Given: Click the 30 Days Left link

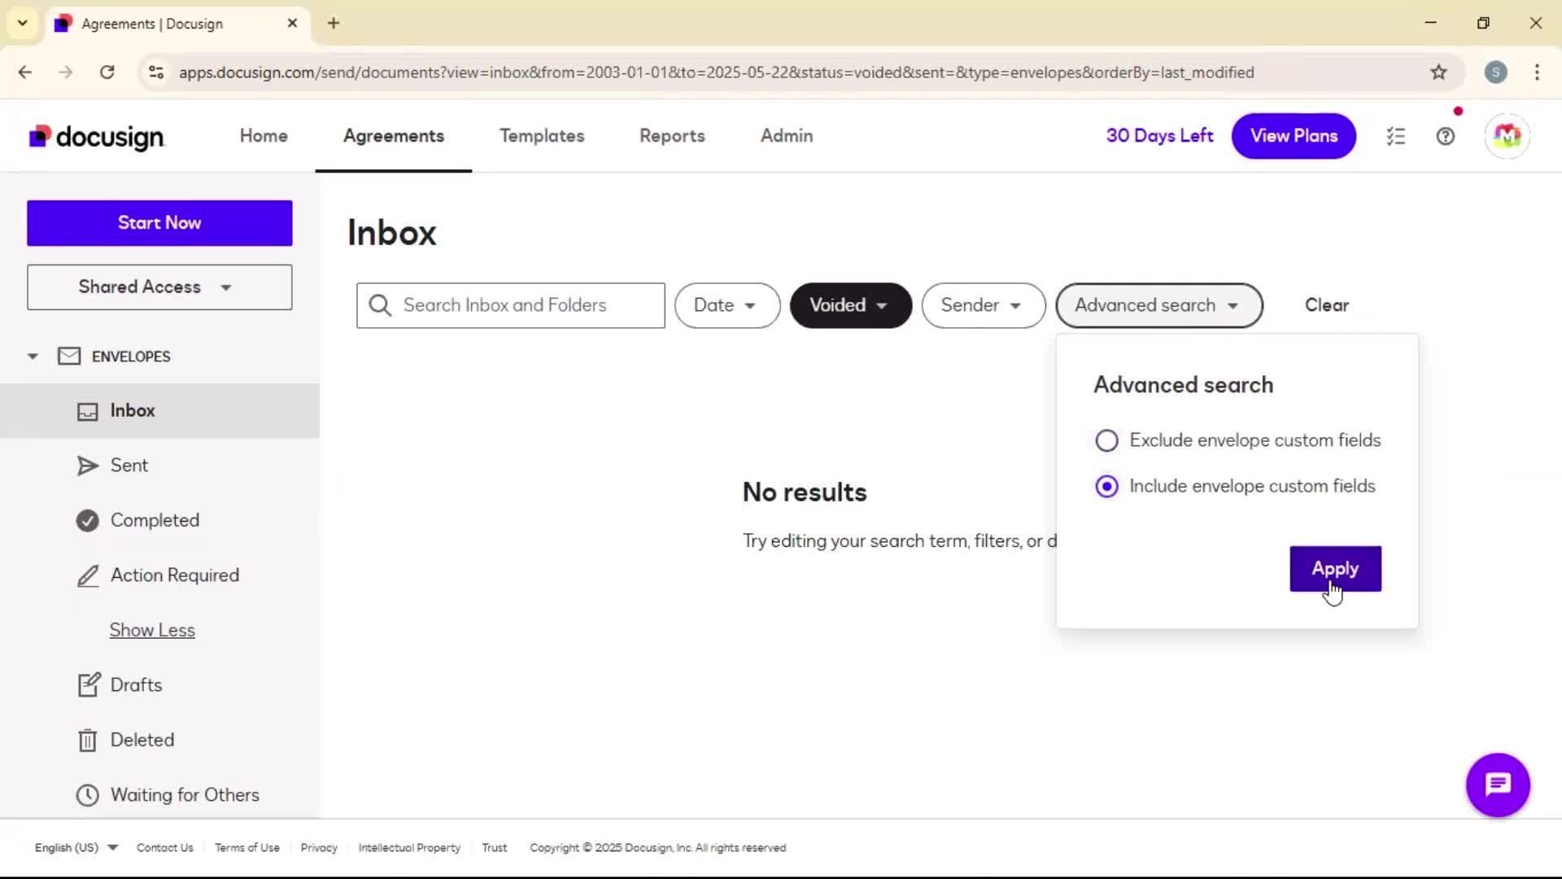Looking at the screenshot, I should 1159,136.
